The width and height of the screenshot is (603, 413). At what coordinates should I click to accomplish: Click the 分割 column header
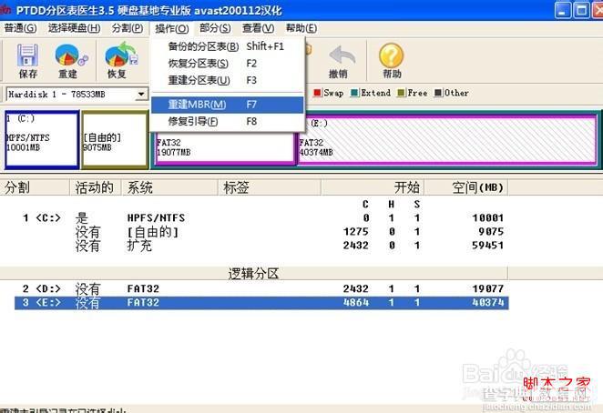35,187
